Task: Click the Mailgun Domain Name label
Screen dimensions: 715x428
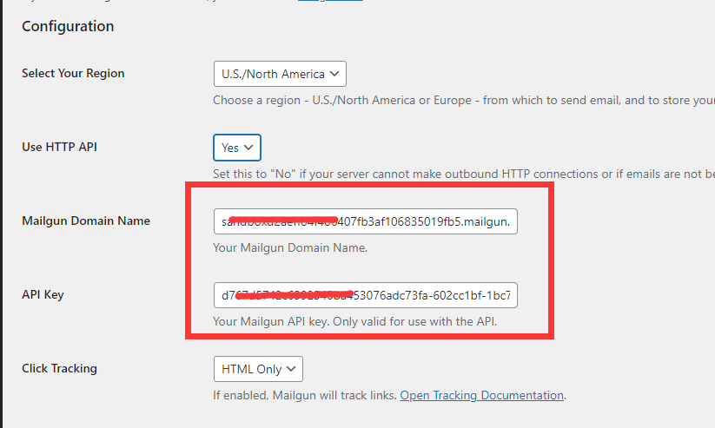Action: (x=86, y=221)
